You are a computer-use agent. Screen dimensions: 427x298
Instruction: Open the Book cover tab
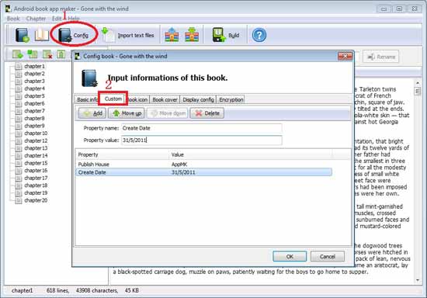(x=165, y=99)
